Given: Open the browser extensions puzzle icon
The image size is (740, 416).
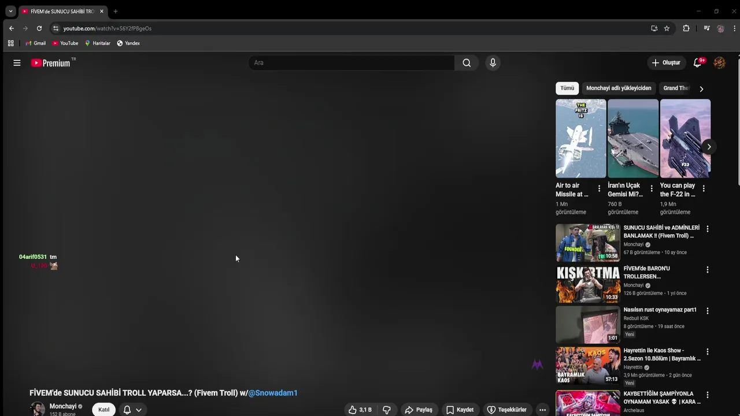Looking at the screenshot, I should pyautogui.click(x=686, y=28).
